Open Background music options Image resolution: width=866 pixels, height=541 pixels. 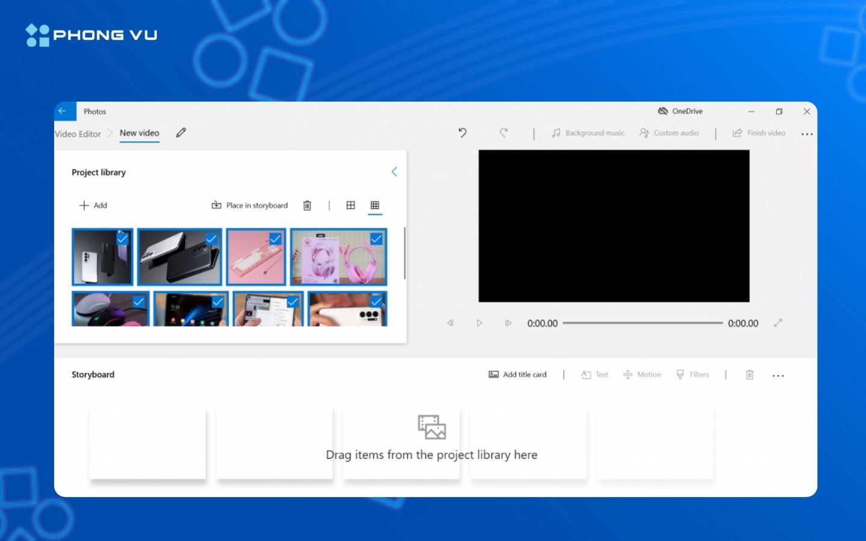588,133
